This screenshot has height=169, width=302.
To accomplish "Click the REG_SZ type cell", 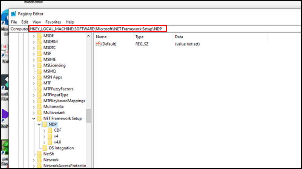I will tap(142, 44).
